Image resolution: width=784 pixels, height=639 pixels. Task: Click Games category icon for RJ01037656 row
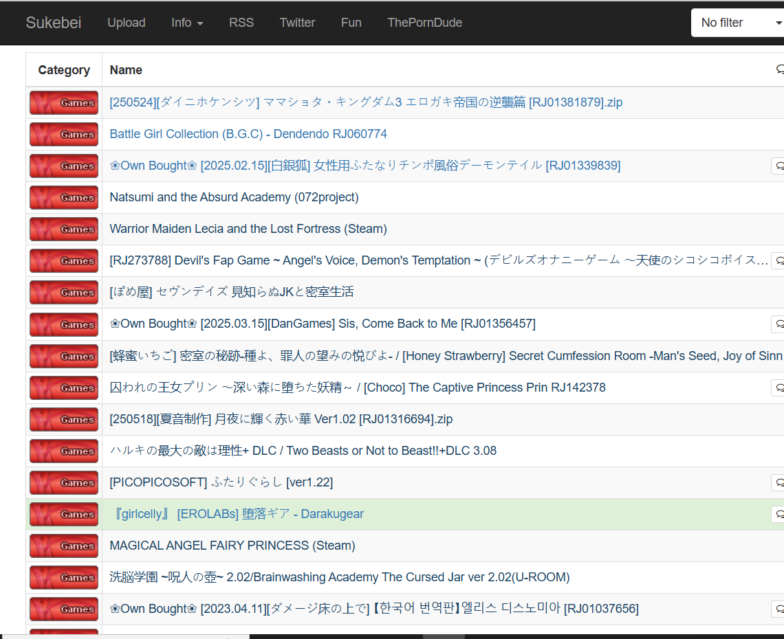click(64, 609)
